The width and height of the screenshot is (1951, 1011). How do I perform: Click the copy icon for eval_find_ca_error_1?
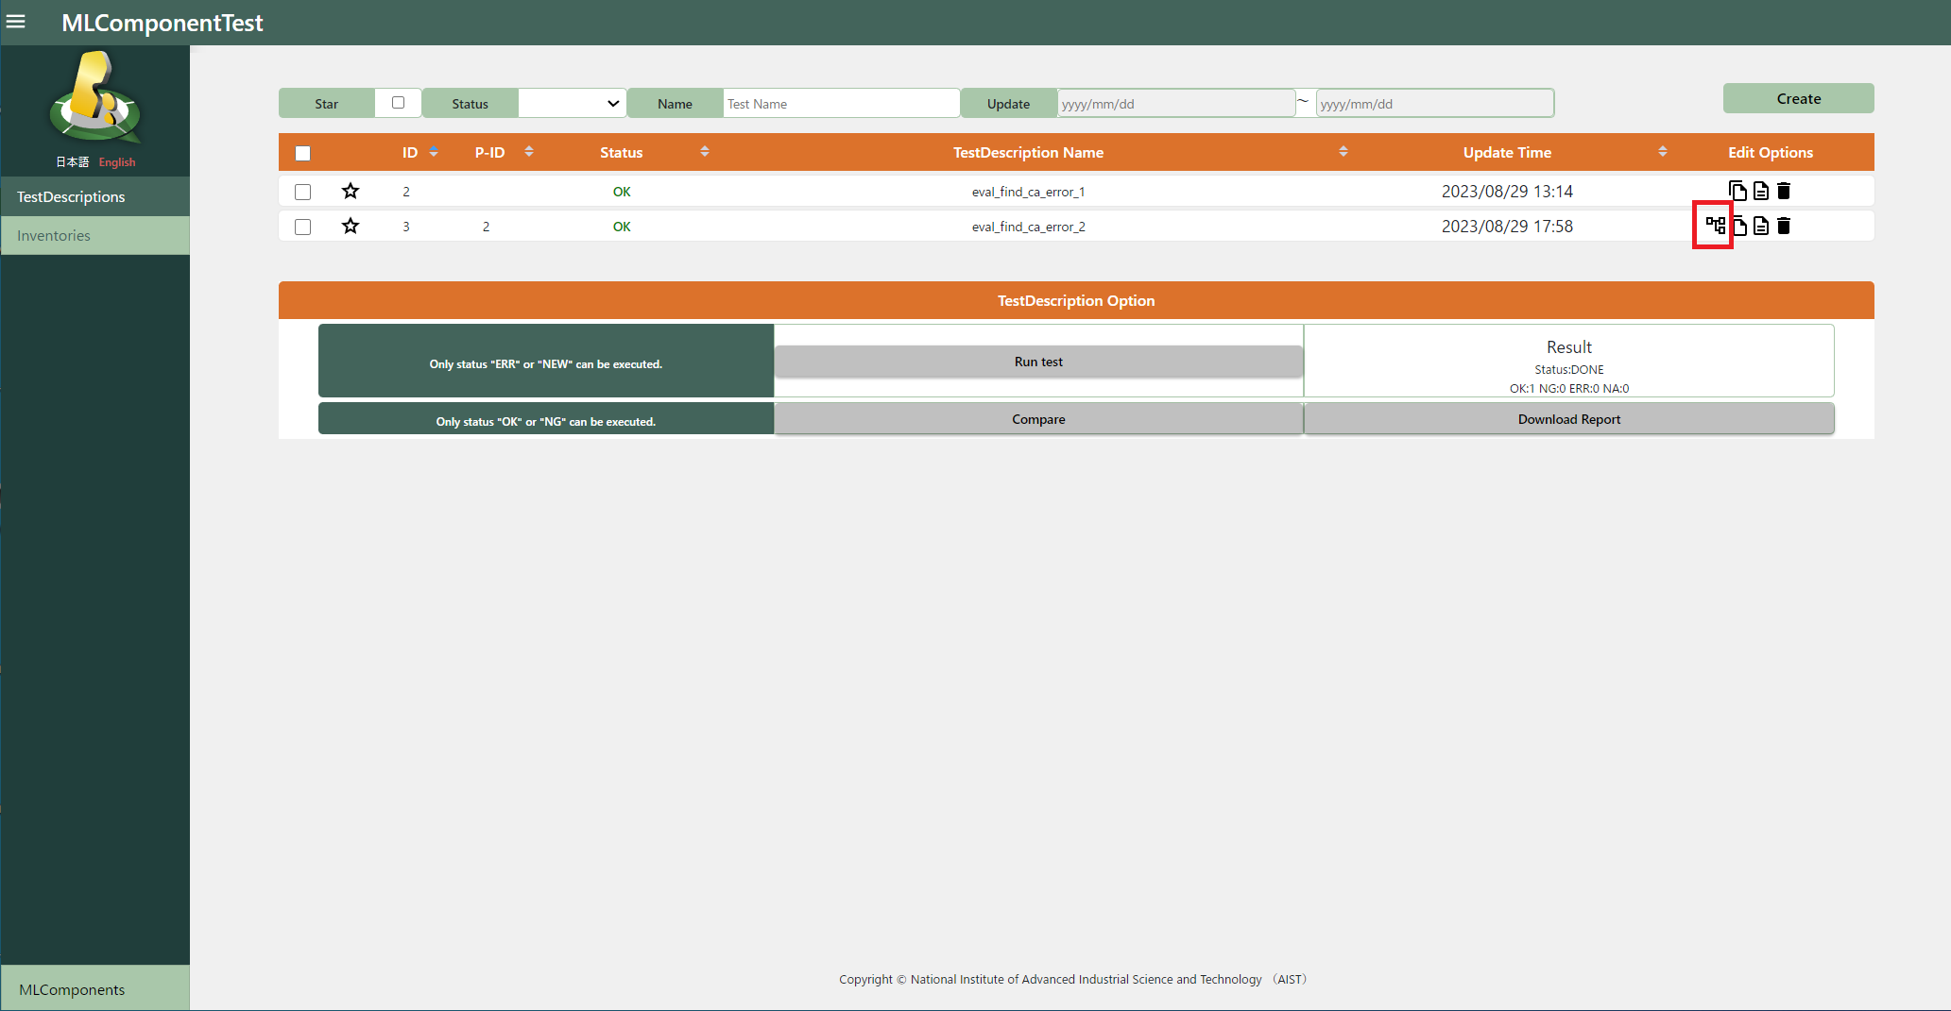point(1737,191)
